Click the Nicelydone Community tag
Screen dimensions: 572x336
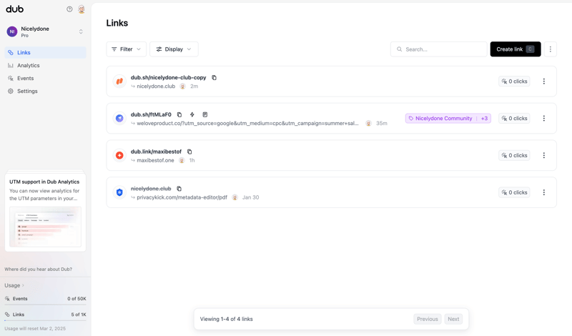pos(440,118)
